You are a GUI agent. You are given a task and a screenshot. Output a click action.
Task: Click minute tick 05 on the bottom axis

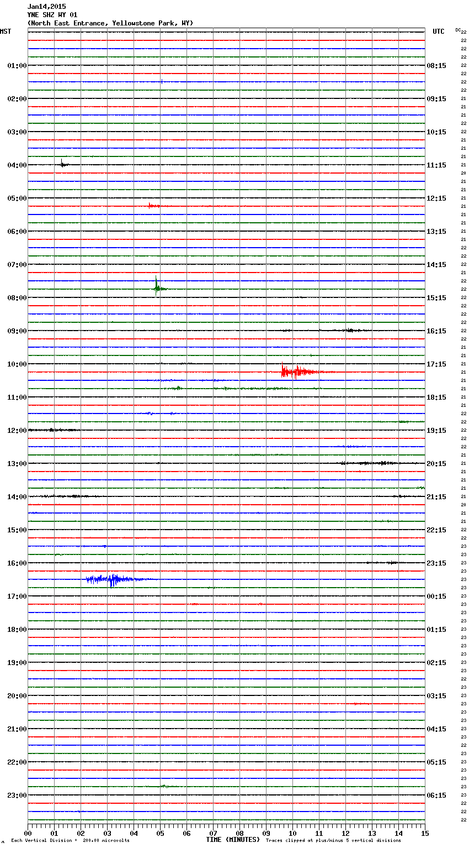pos(160,833)
